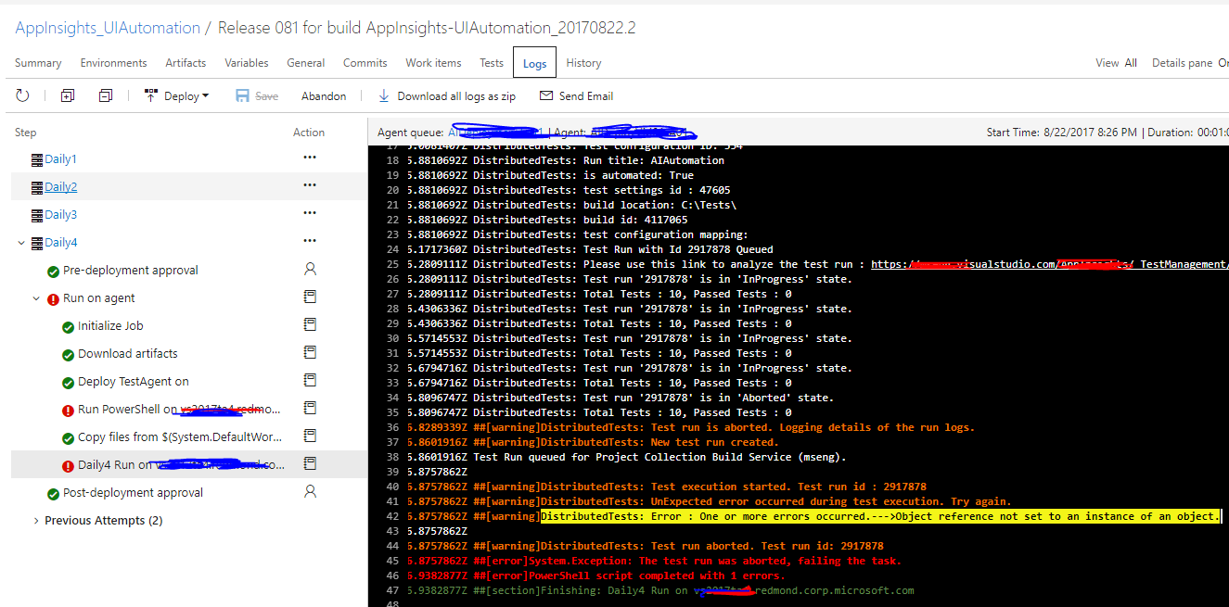Open the Daily4 action ellipsis menu
Viewport: 1229px width, 607px height.
[x=310, y=242]
